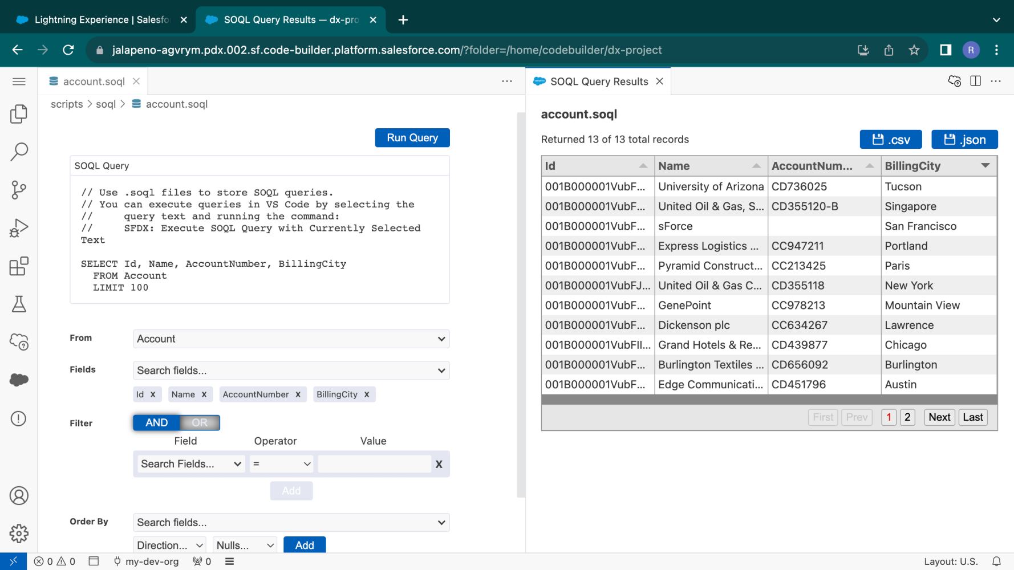This screenshot has height=570, width=1014.
Task: Open more actions for results panel
Action: [x=996, y=81]
